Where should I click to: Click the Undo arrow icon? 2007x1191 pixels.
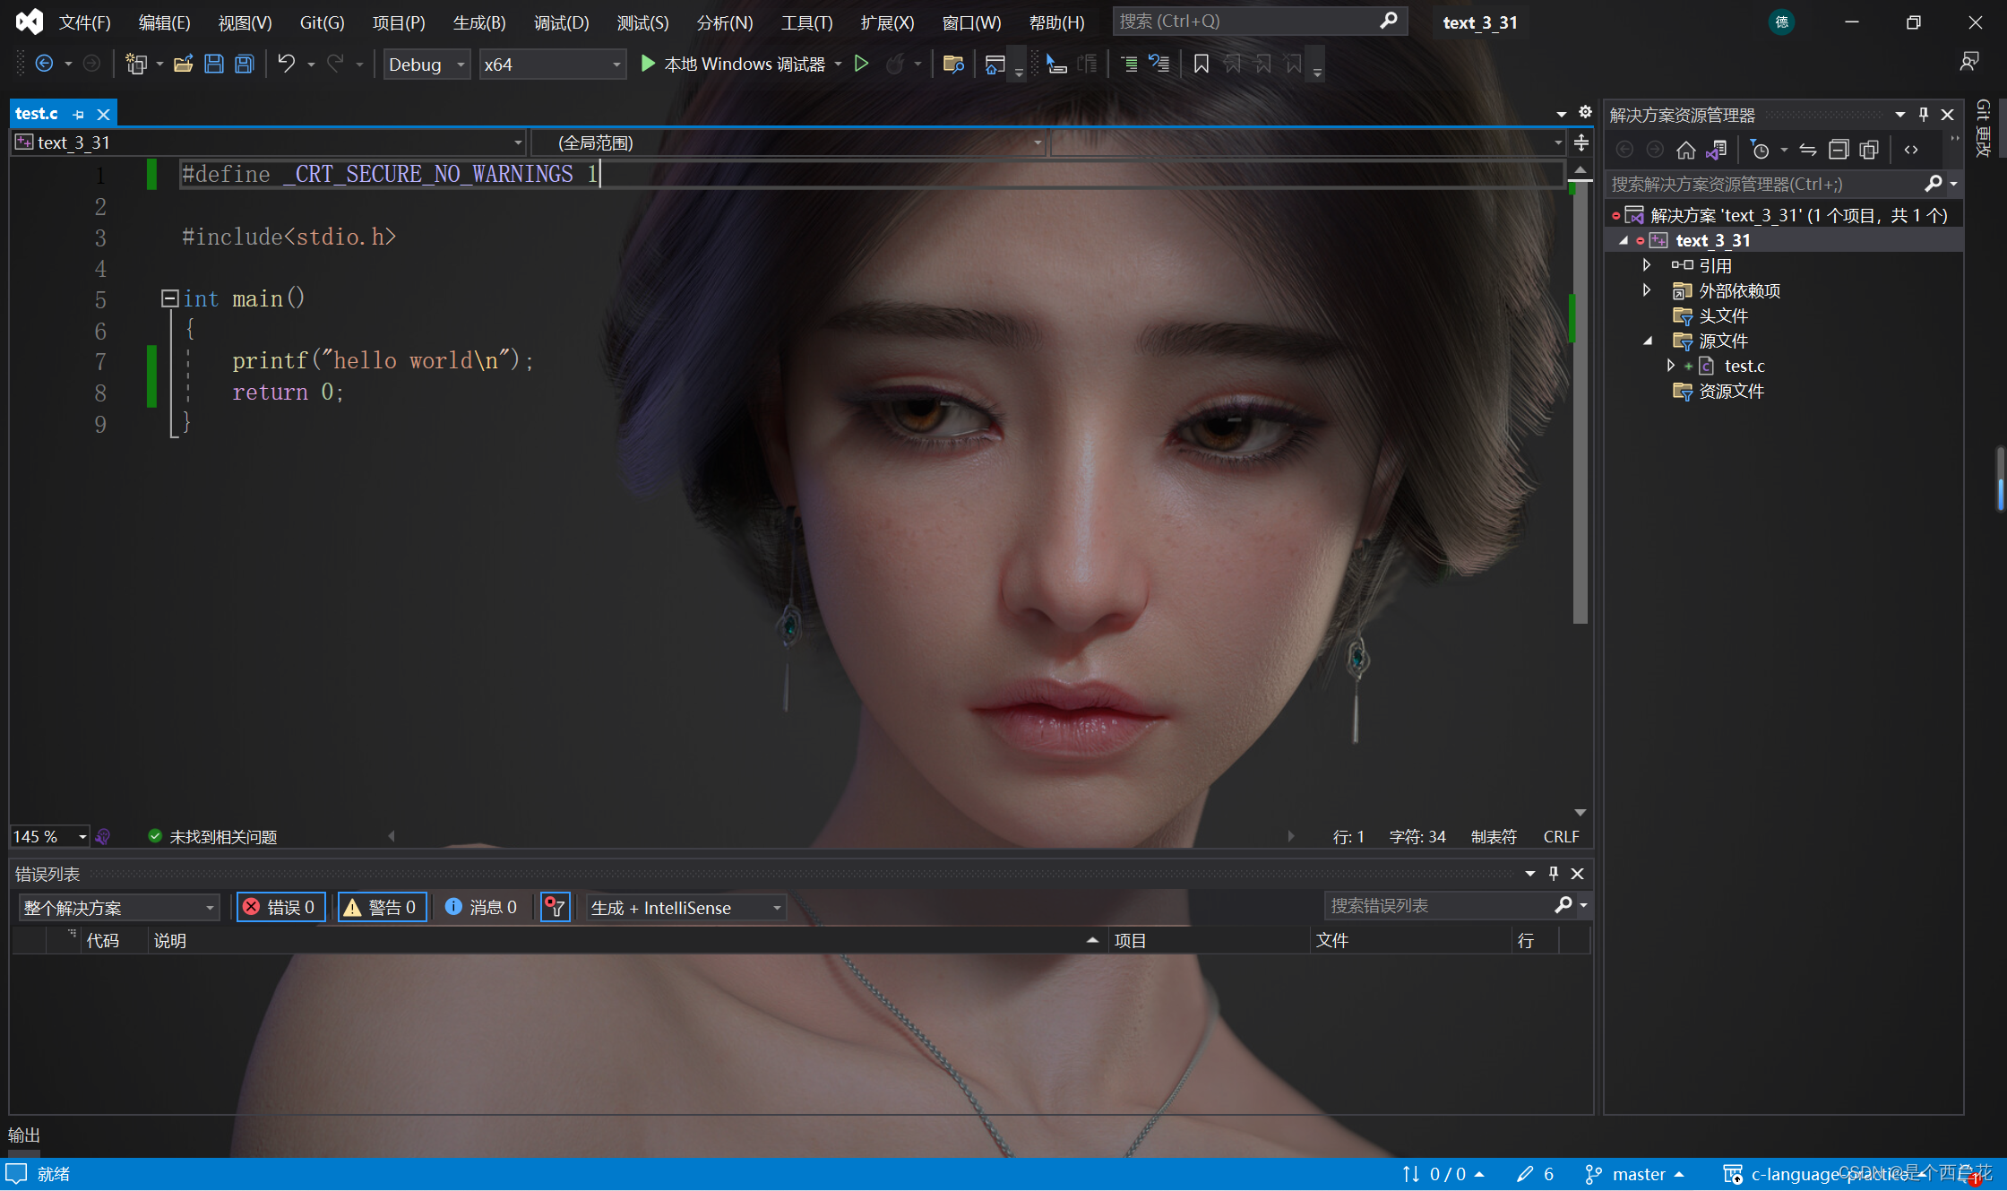tap(286, 64)
